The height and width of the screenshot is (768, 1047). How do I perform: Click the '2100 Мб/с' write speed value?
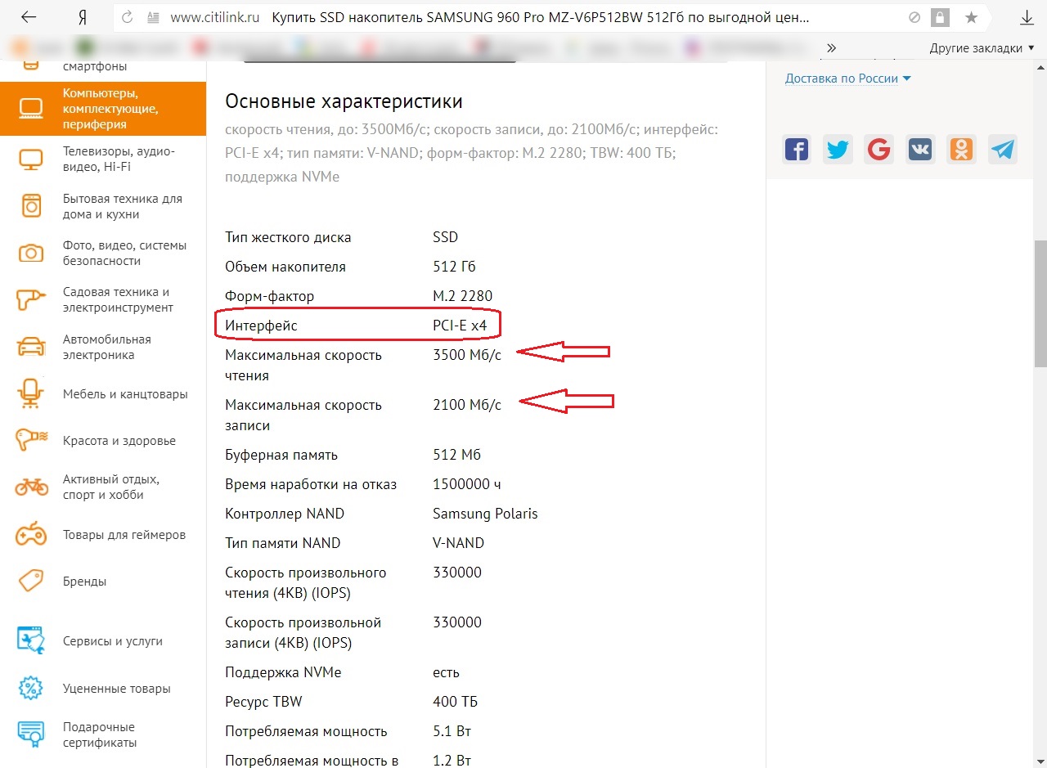pyautogui.click(x=467, y=405)
